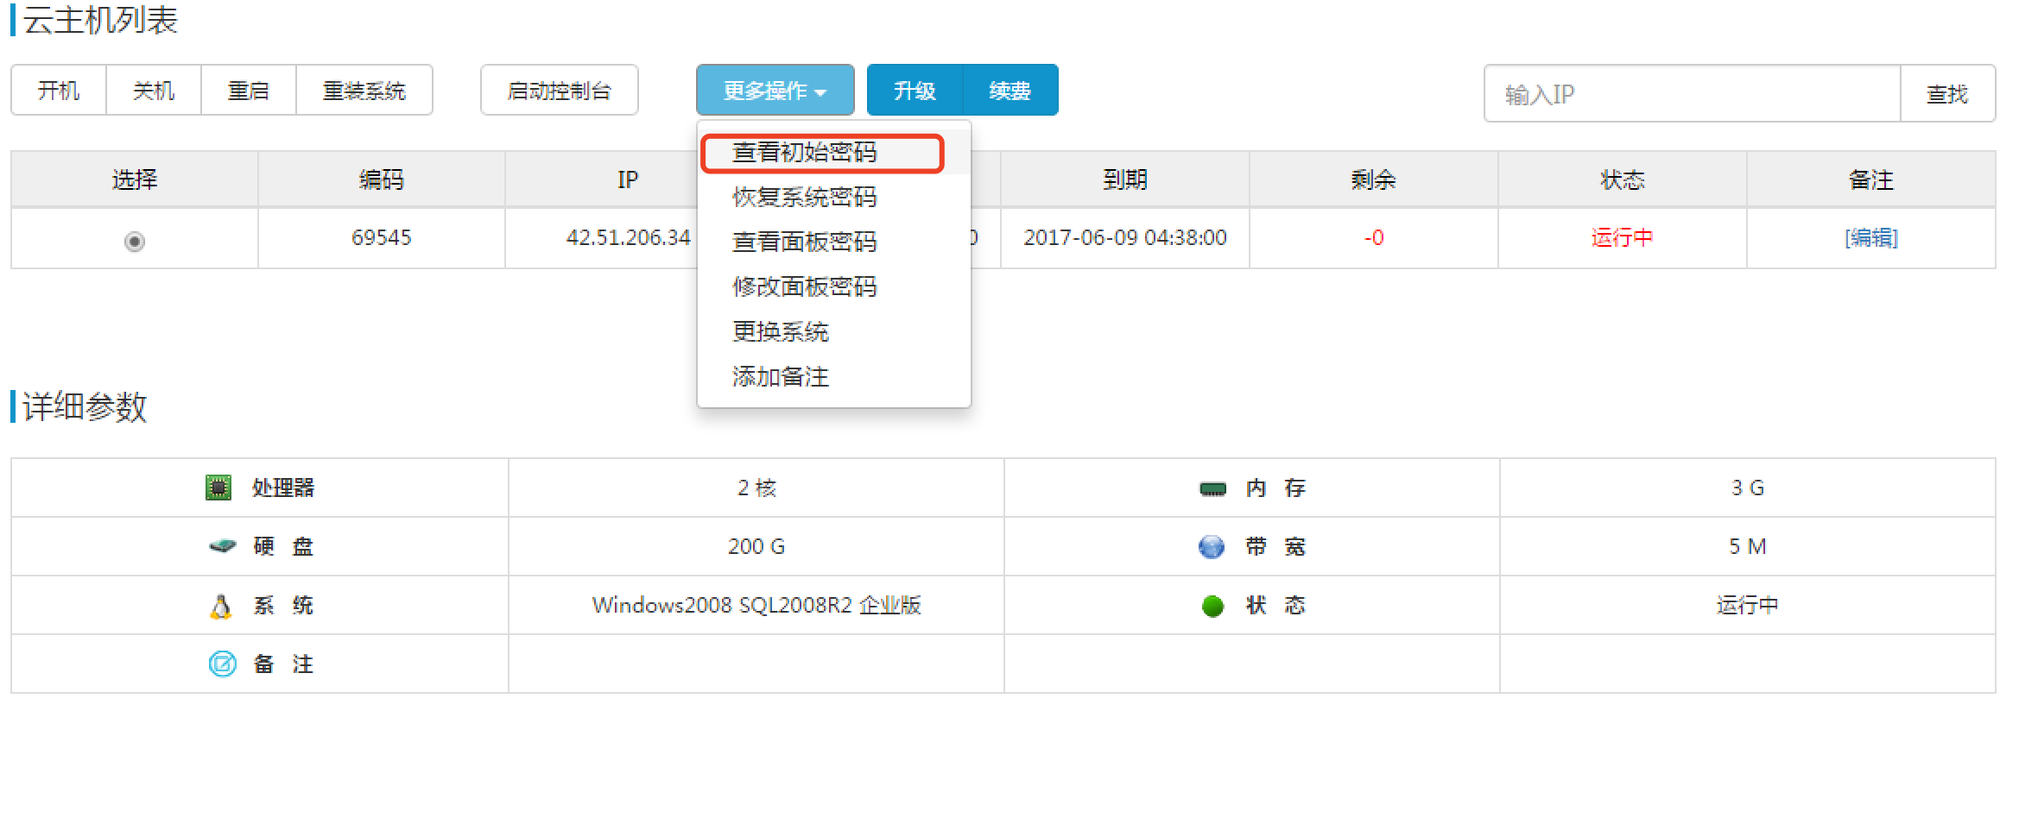Screen dimensions: 2038x818
Task: Click the 重装系统 reinstall button
Action: [x=364, y=90]
